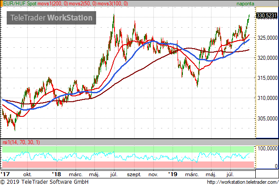Image resolution: width=279 pixels, height=186 pixels.
Task: Click the 330,5231 current price tag
Action: click(x=266, y=16)
